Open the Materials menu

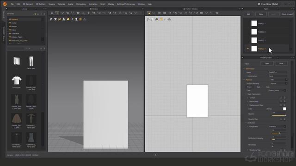(x=61, y=4)
